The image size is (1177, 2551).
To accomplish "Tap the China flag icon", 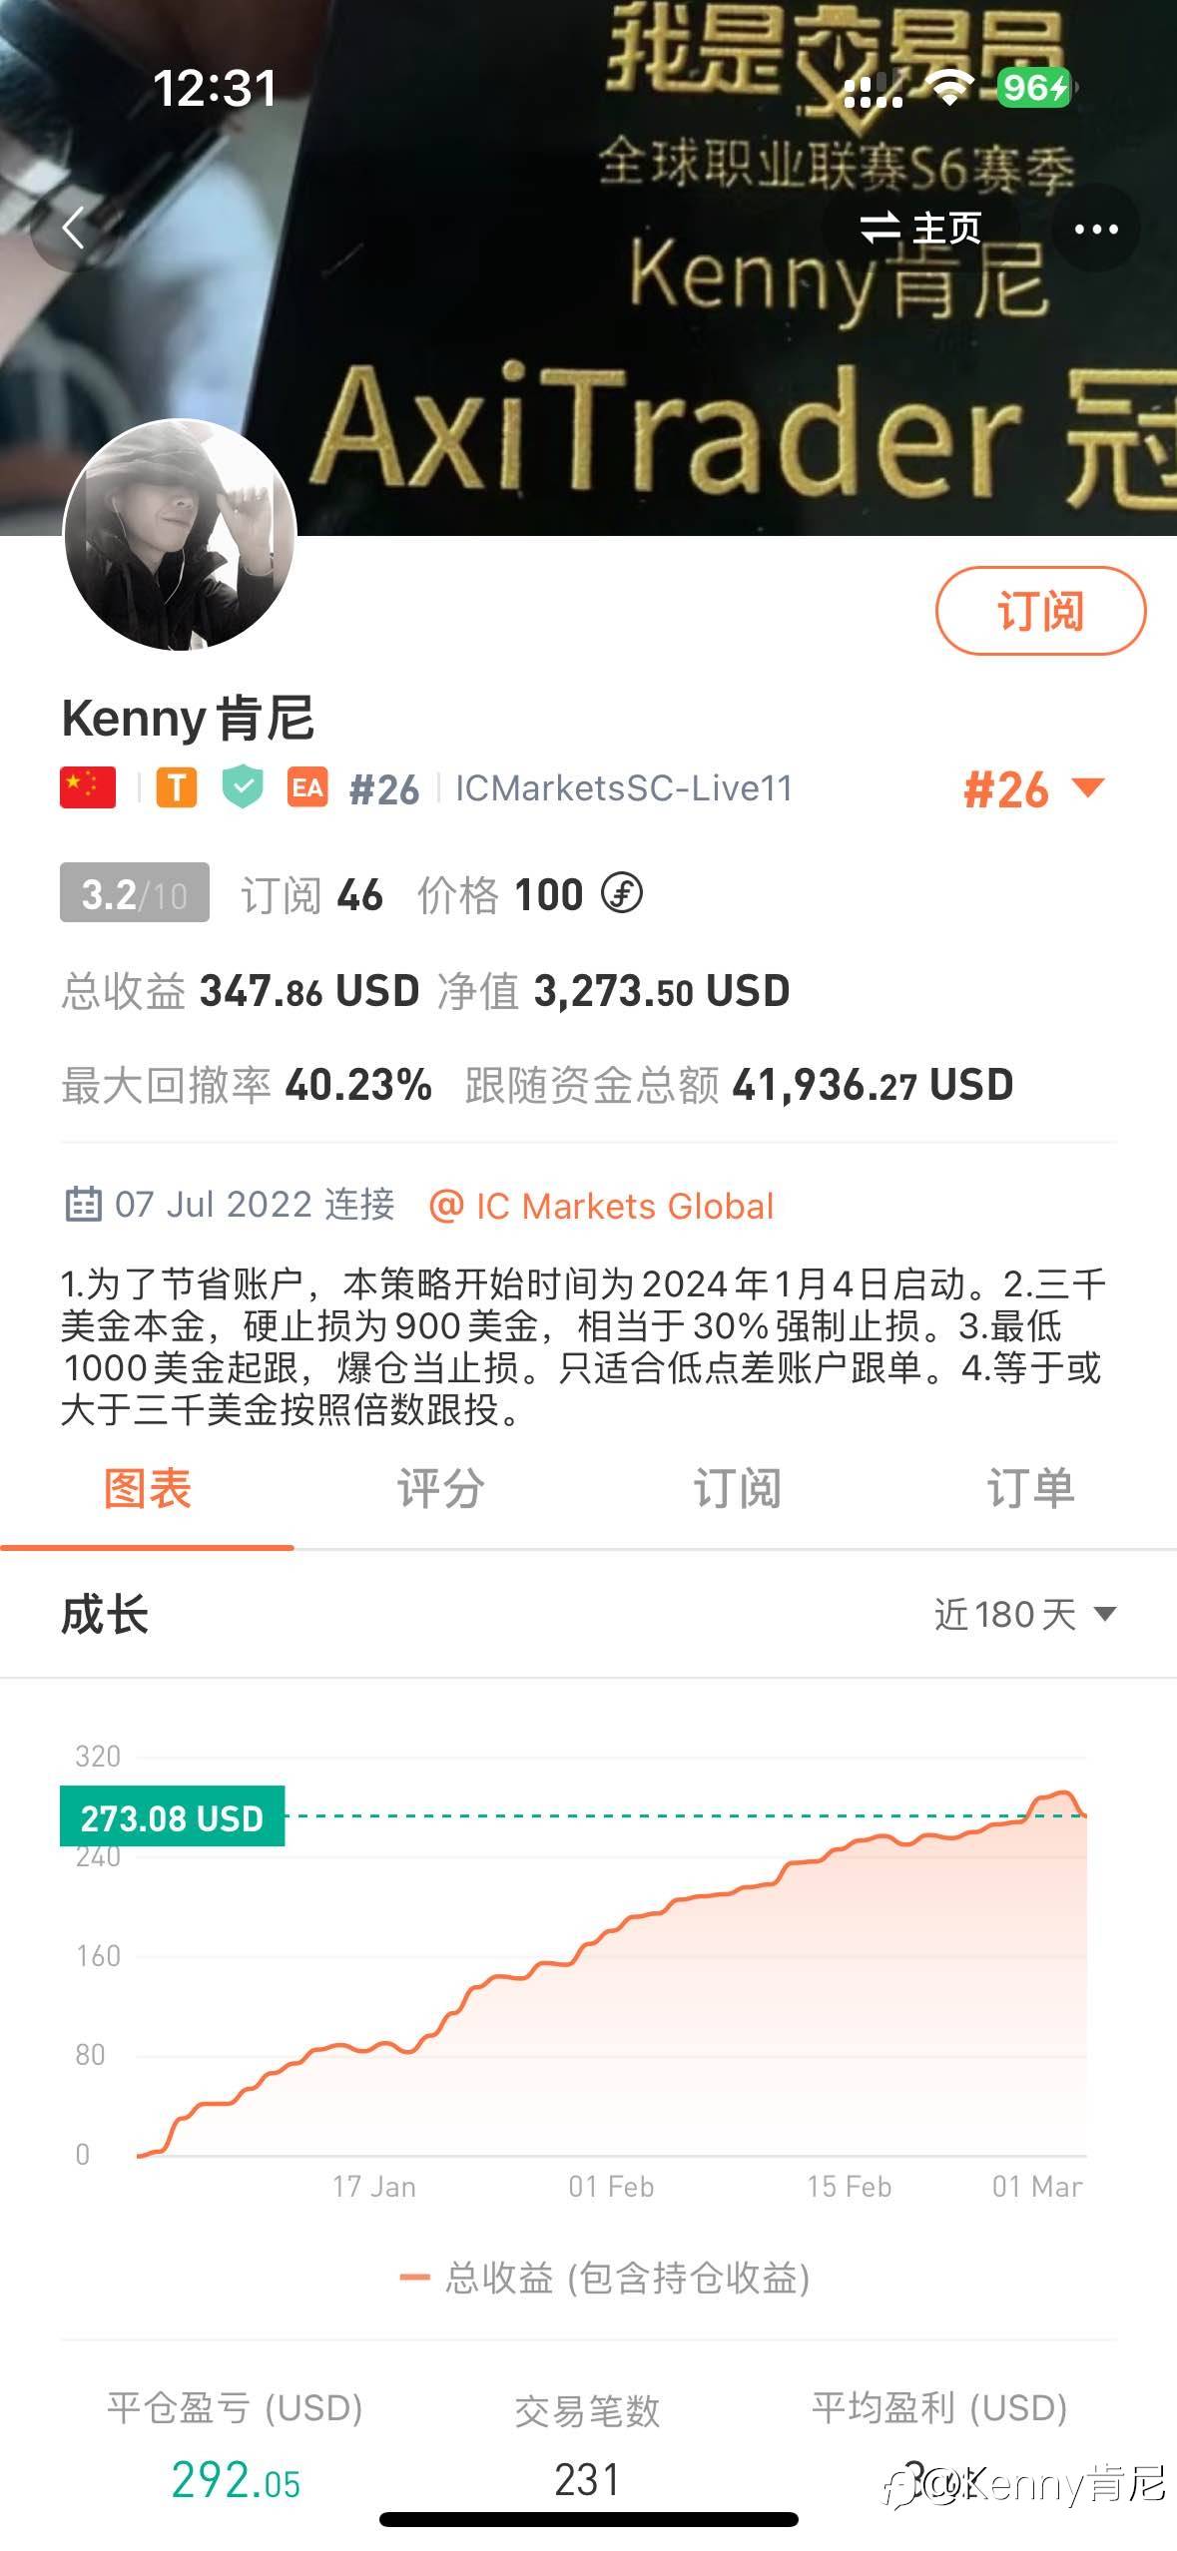I will point(88,787).
